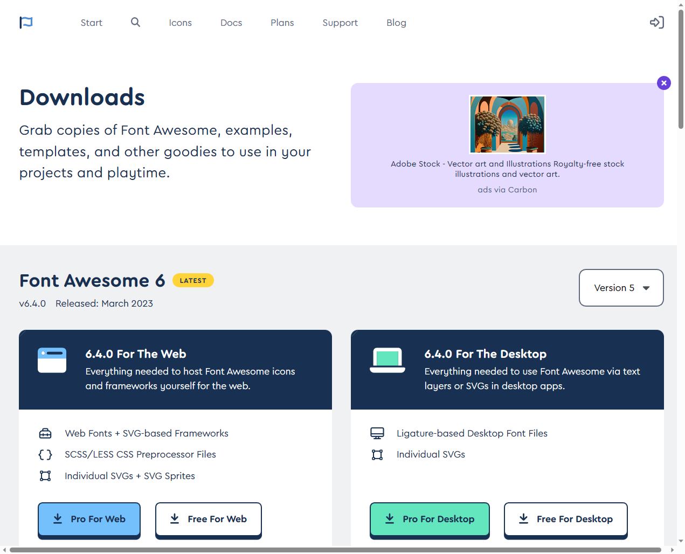Viewport: 685px width, 554px height.
Task: Open the search magnifier icon
Action: pos(135,22)
